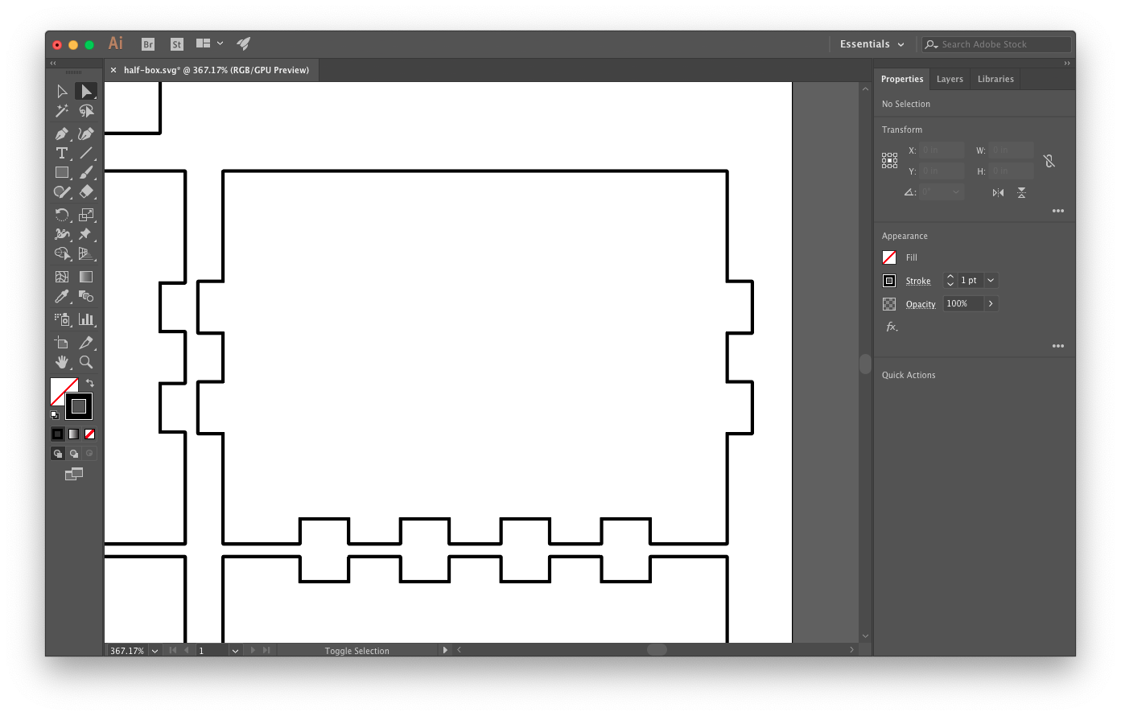
Task: Switch to the Layers tab
Action: pyautogui.click(x=950, y=79)
